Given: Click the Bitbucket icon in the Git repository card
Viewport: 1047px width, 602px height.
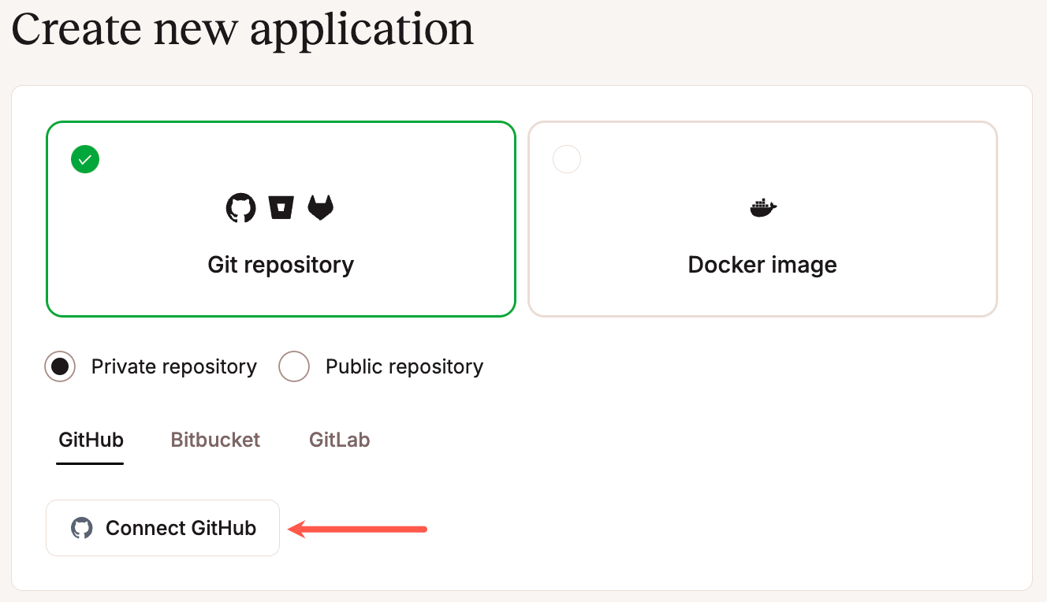Looking at the screenshot, I should coord(281,207).
